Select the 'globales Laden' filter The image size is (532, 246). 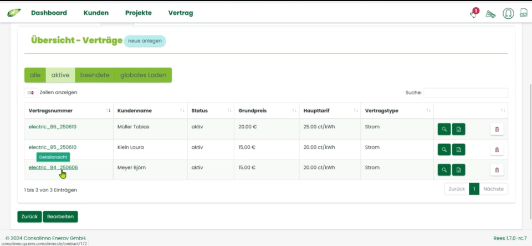click(x=143, y=75)
